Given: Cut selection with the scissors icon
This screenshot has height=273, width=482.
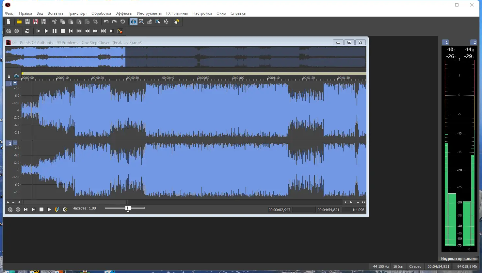Looking at the screenshot, I should (55, 22).
